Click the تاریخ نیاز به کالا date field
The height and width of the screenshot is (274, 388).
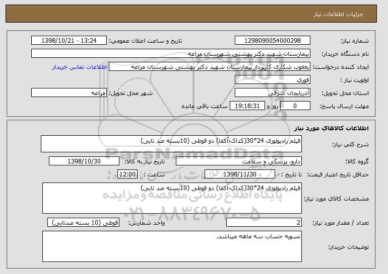pyautogui.click(x=84, y=161)
